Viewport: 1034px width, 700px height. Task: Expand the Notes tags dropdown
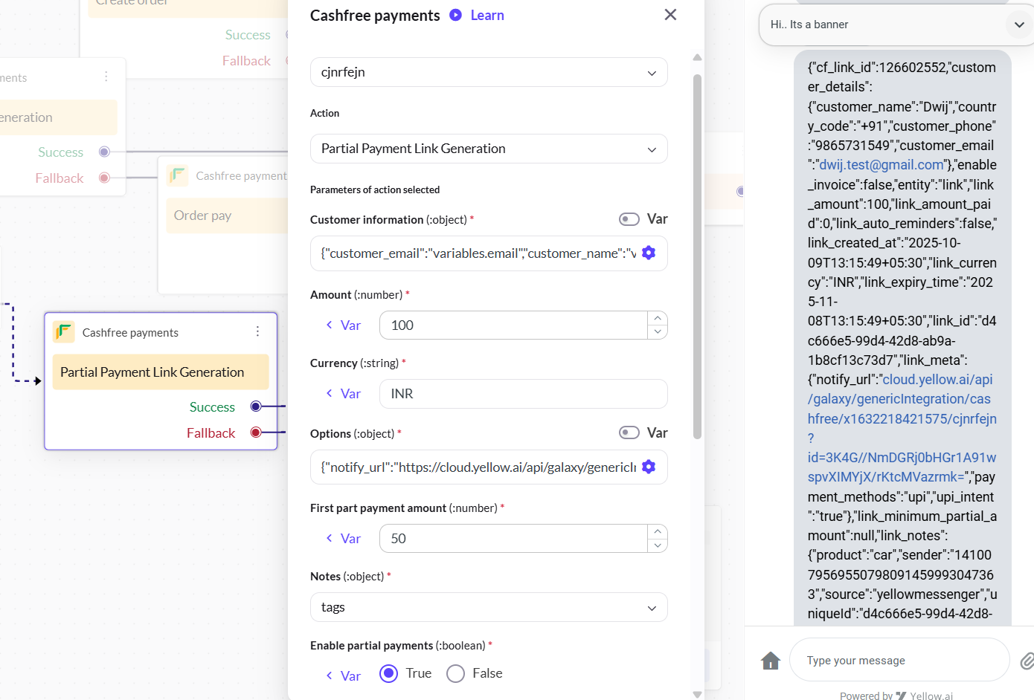[x=489, y=607]
